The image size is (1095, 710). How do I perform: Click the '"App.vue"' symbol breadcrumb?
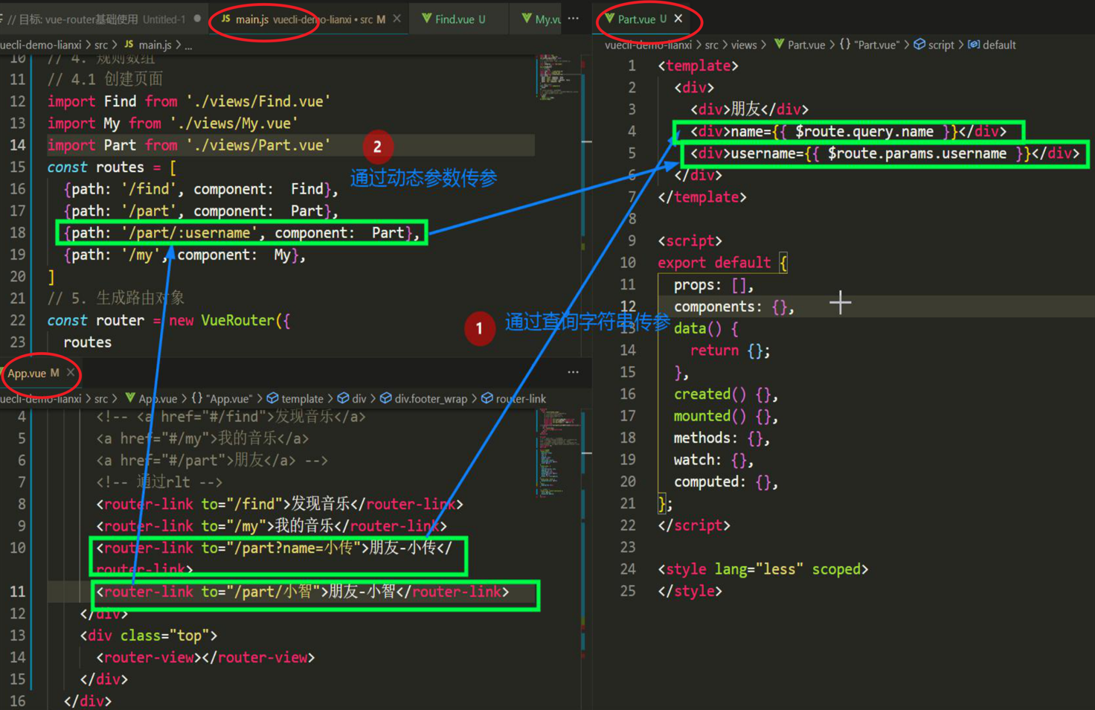coord(228,399)
